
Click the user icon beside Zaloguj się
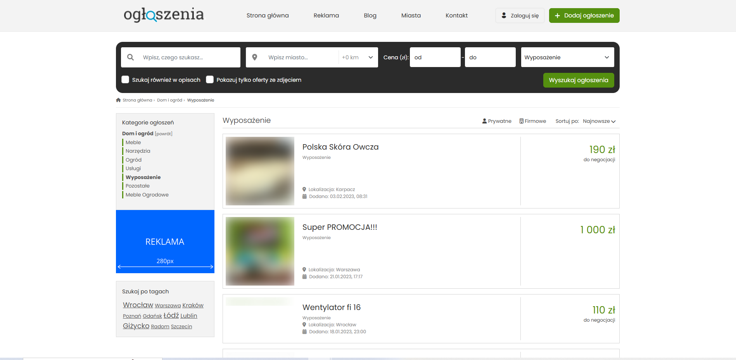[504, 16]
